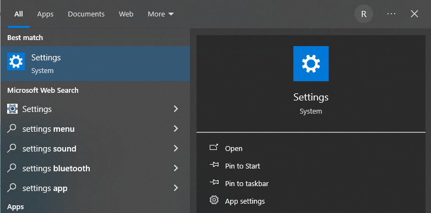Open the R user account avatar
The image size is (431, 213).
pos(364,14)
